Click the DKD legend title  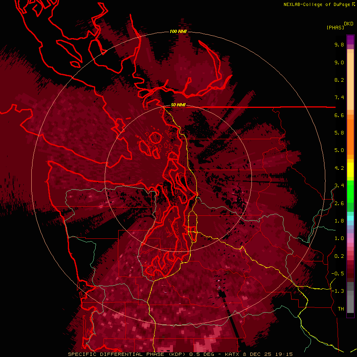click(x=349, y=24)
